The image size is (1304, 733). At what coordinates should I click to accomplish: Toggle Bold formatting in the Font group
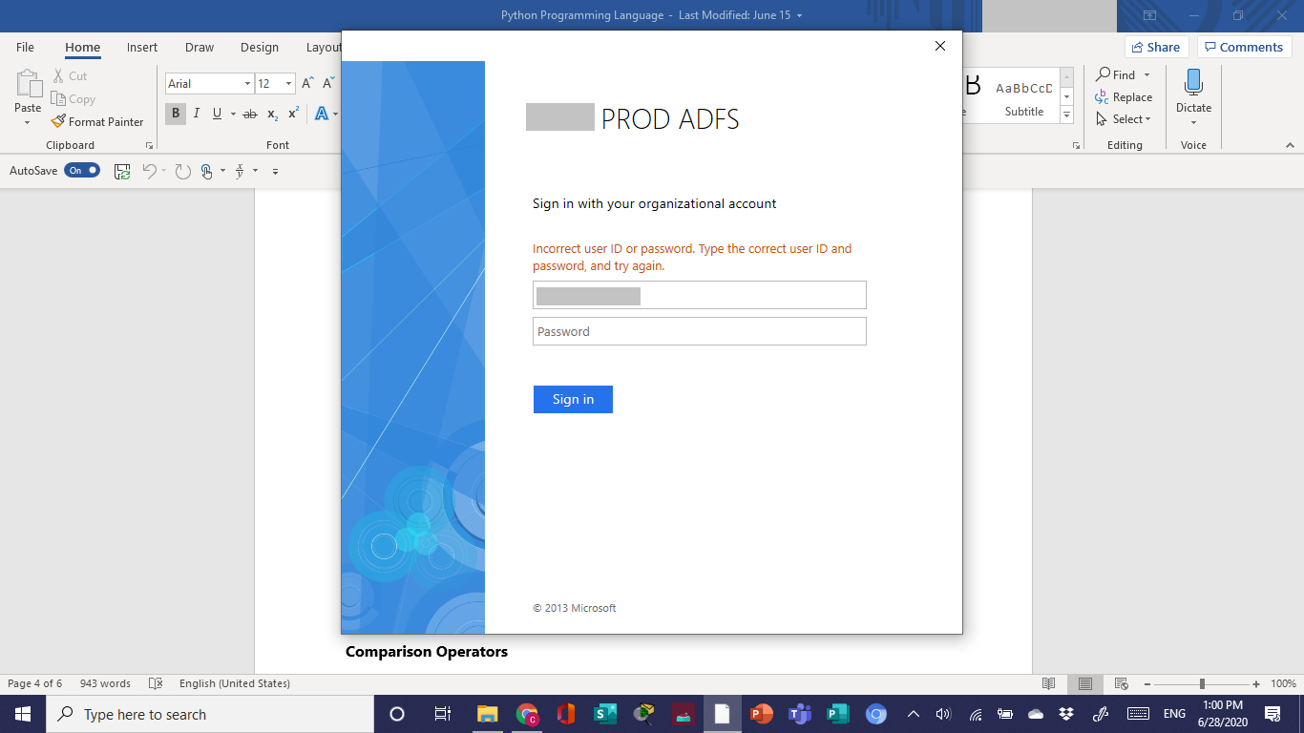tap(176, 114)
